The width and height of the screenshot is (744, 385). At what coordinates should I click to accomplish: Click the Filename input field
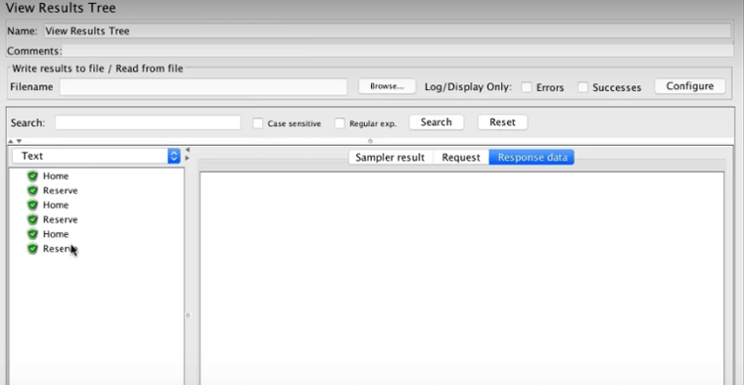[x=203, y=87]
